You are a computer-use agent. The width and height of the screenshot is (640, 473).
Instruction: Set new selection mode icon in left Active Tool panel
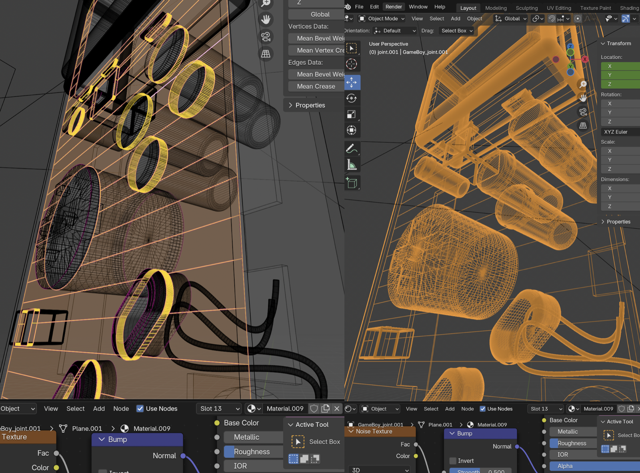click(x=294, y=459)
